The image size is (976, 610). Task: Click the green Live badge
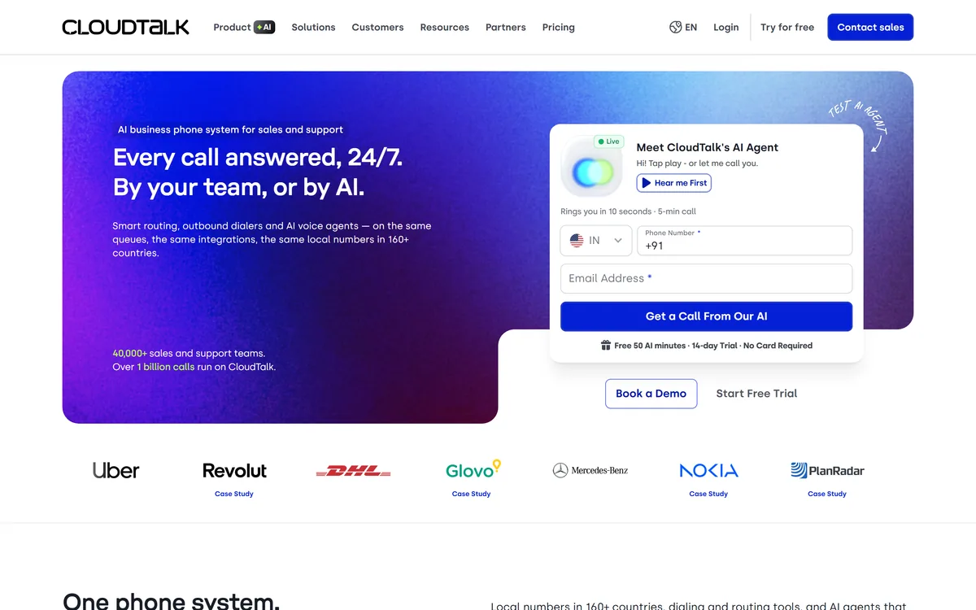pos(608,142)
